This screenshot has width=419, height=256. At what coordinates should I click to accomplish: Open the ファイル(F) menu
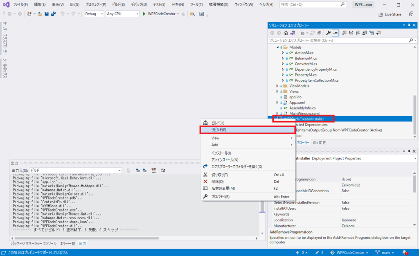tap(20, 4)
